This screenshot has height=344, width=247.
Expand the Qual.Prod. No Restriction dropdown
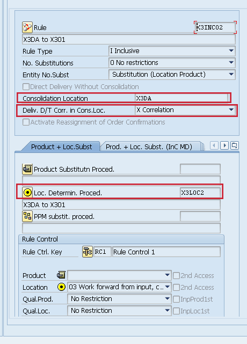168,299
